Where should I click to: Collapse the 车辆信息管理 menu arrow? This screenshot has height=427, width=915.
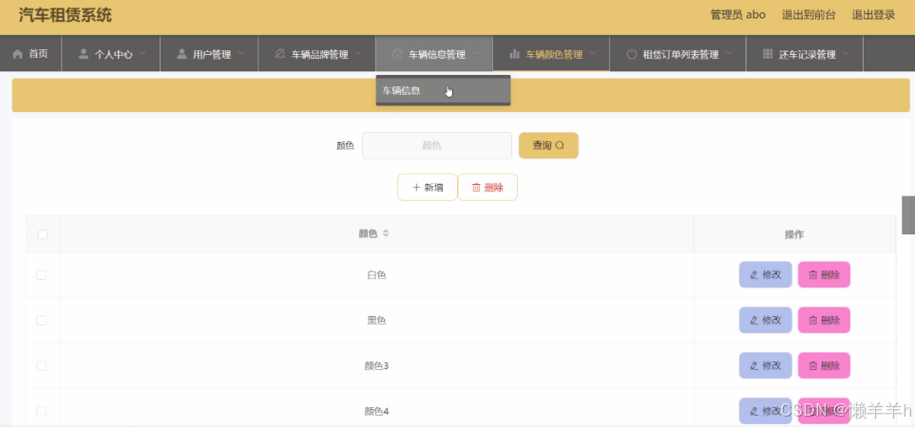(x=475, y=53)
